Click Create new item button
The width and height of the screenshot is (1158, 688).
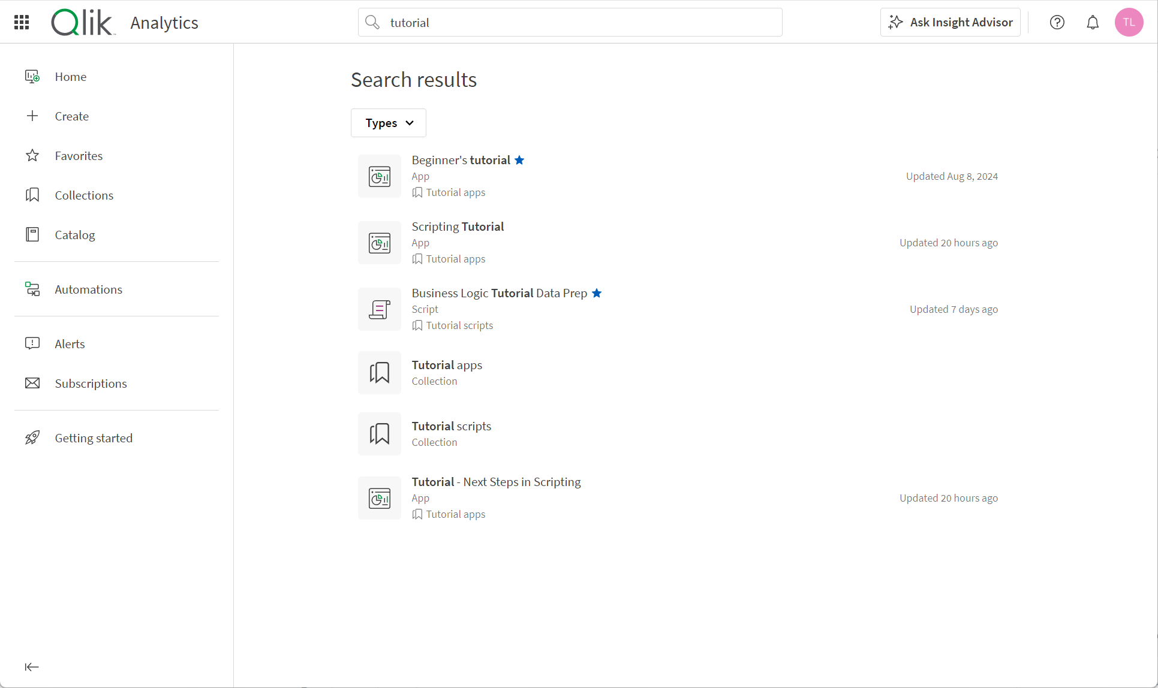[x=71, y=116]
